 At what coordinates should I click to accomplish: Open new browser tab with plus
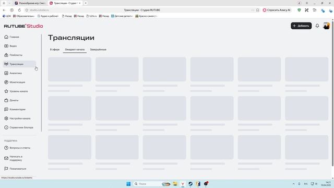point(86,3)
